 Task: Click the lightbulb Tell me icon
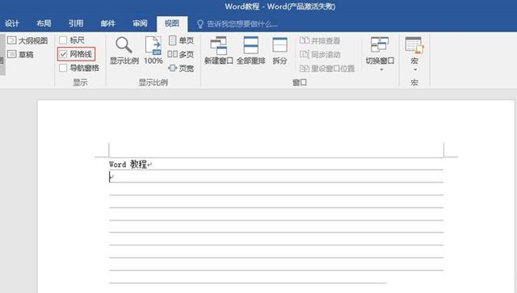(x=200, y=24)
